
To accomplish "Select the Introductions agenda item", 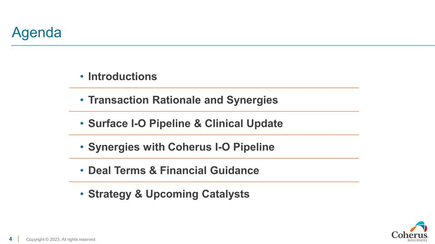I will pos(122,77).
